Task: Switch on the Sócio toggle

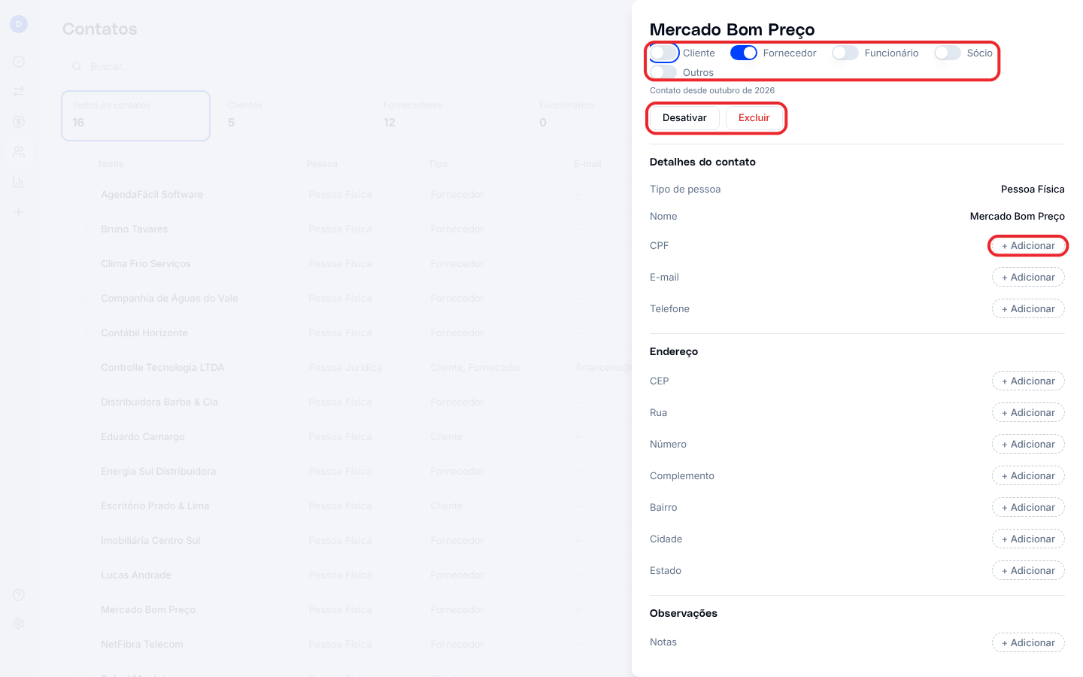Action: (948, 53)
